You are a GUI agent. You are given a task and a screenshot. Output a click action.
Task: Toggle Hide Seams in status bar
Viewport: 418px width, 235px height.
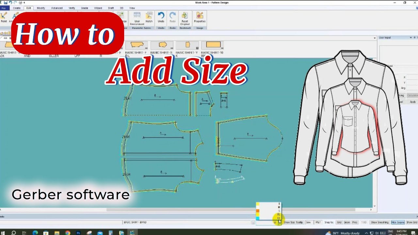coord(398,222)
